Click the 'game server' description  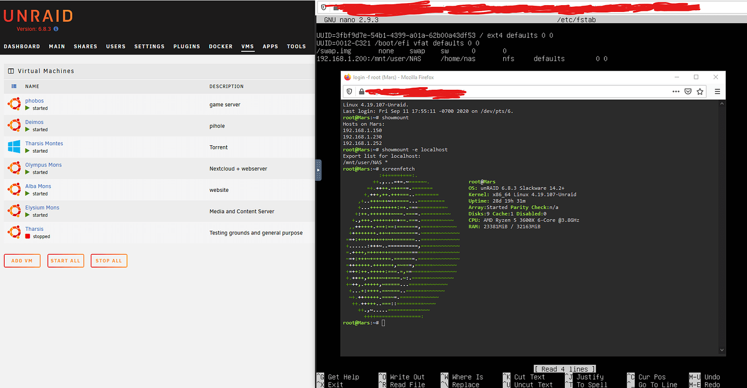click(225, 104)
